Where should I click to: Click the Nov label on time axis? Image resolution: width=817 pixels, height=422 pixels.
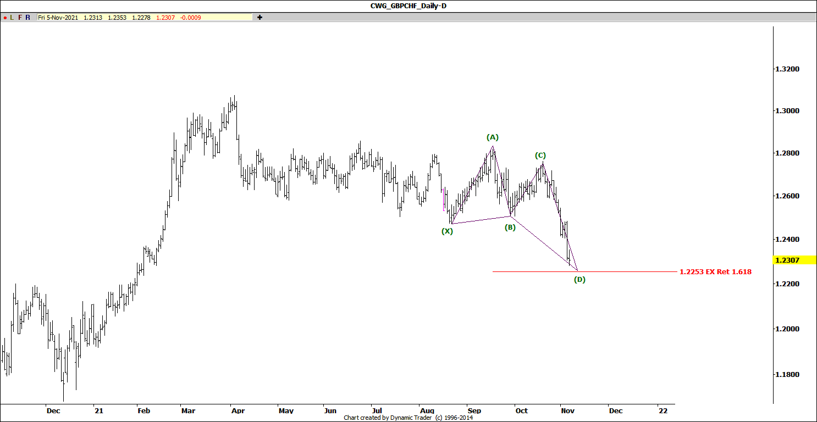click(568, 410)
